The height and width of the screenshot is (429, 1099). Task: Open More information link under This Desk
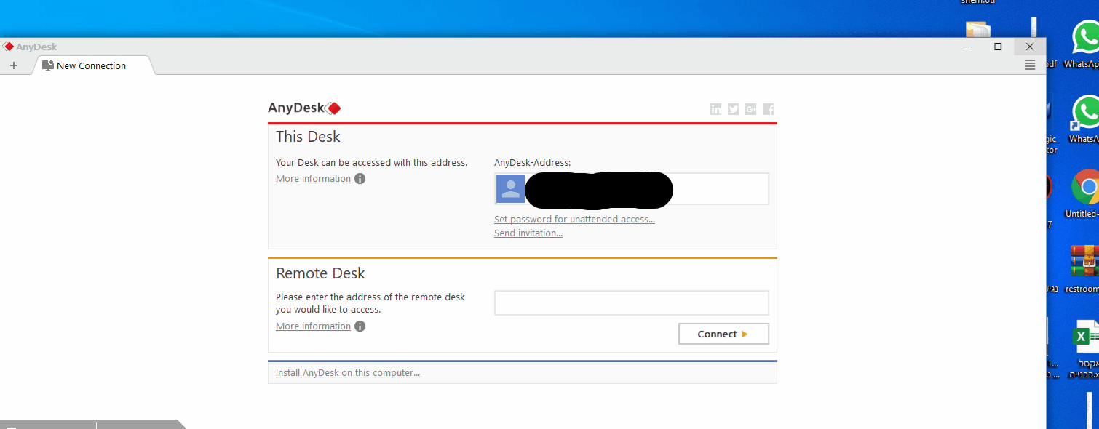click(x=313, y=179)
